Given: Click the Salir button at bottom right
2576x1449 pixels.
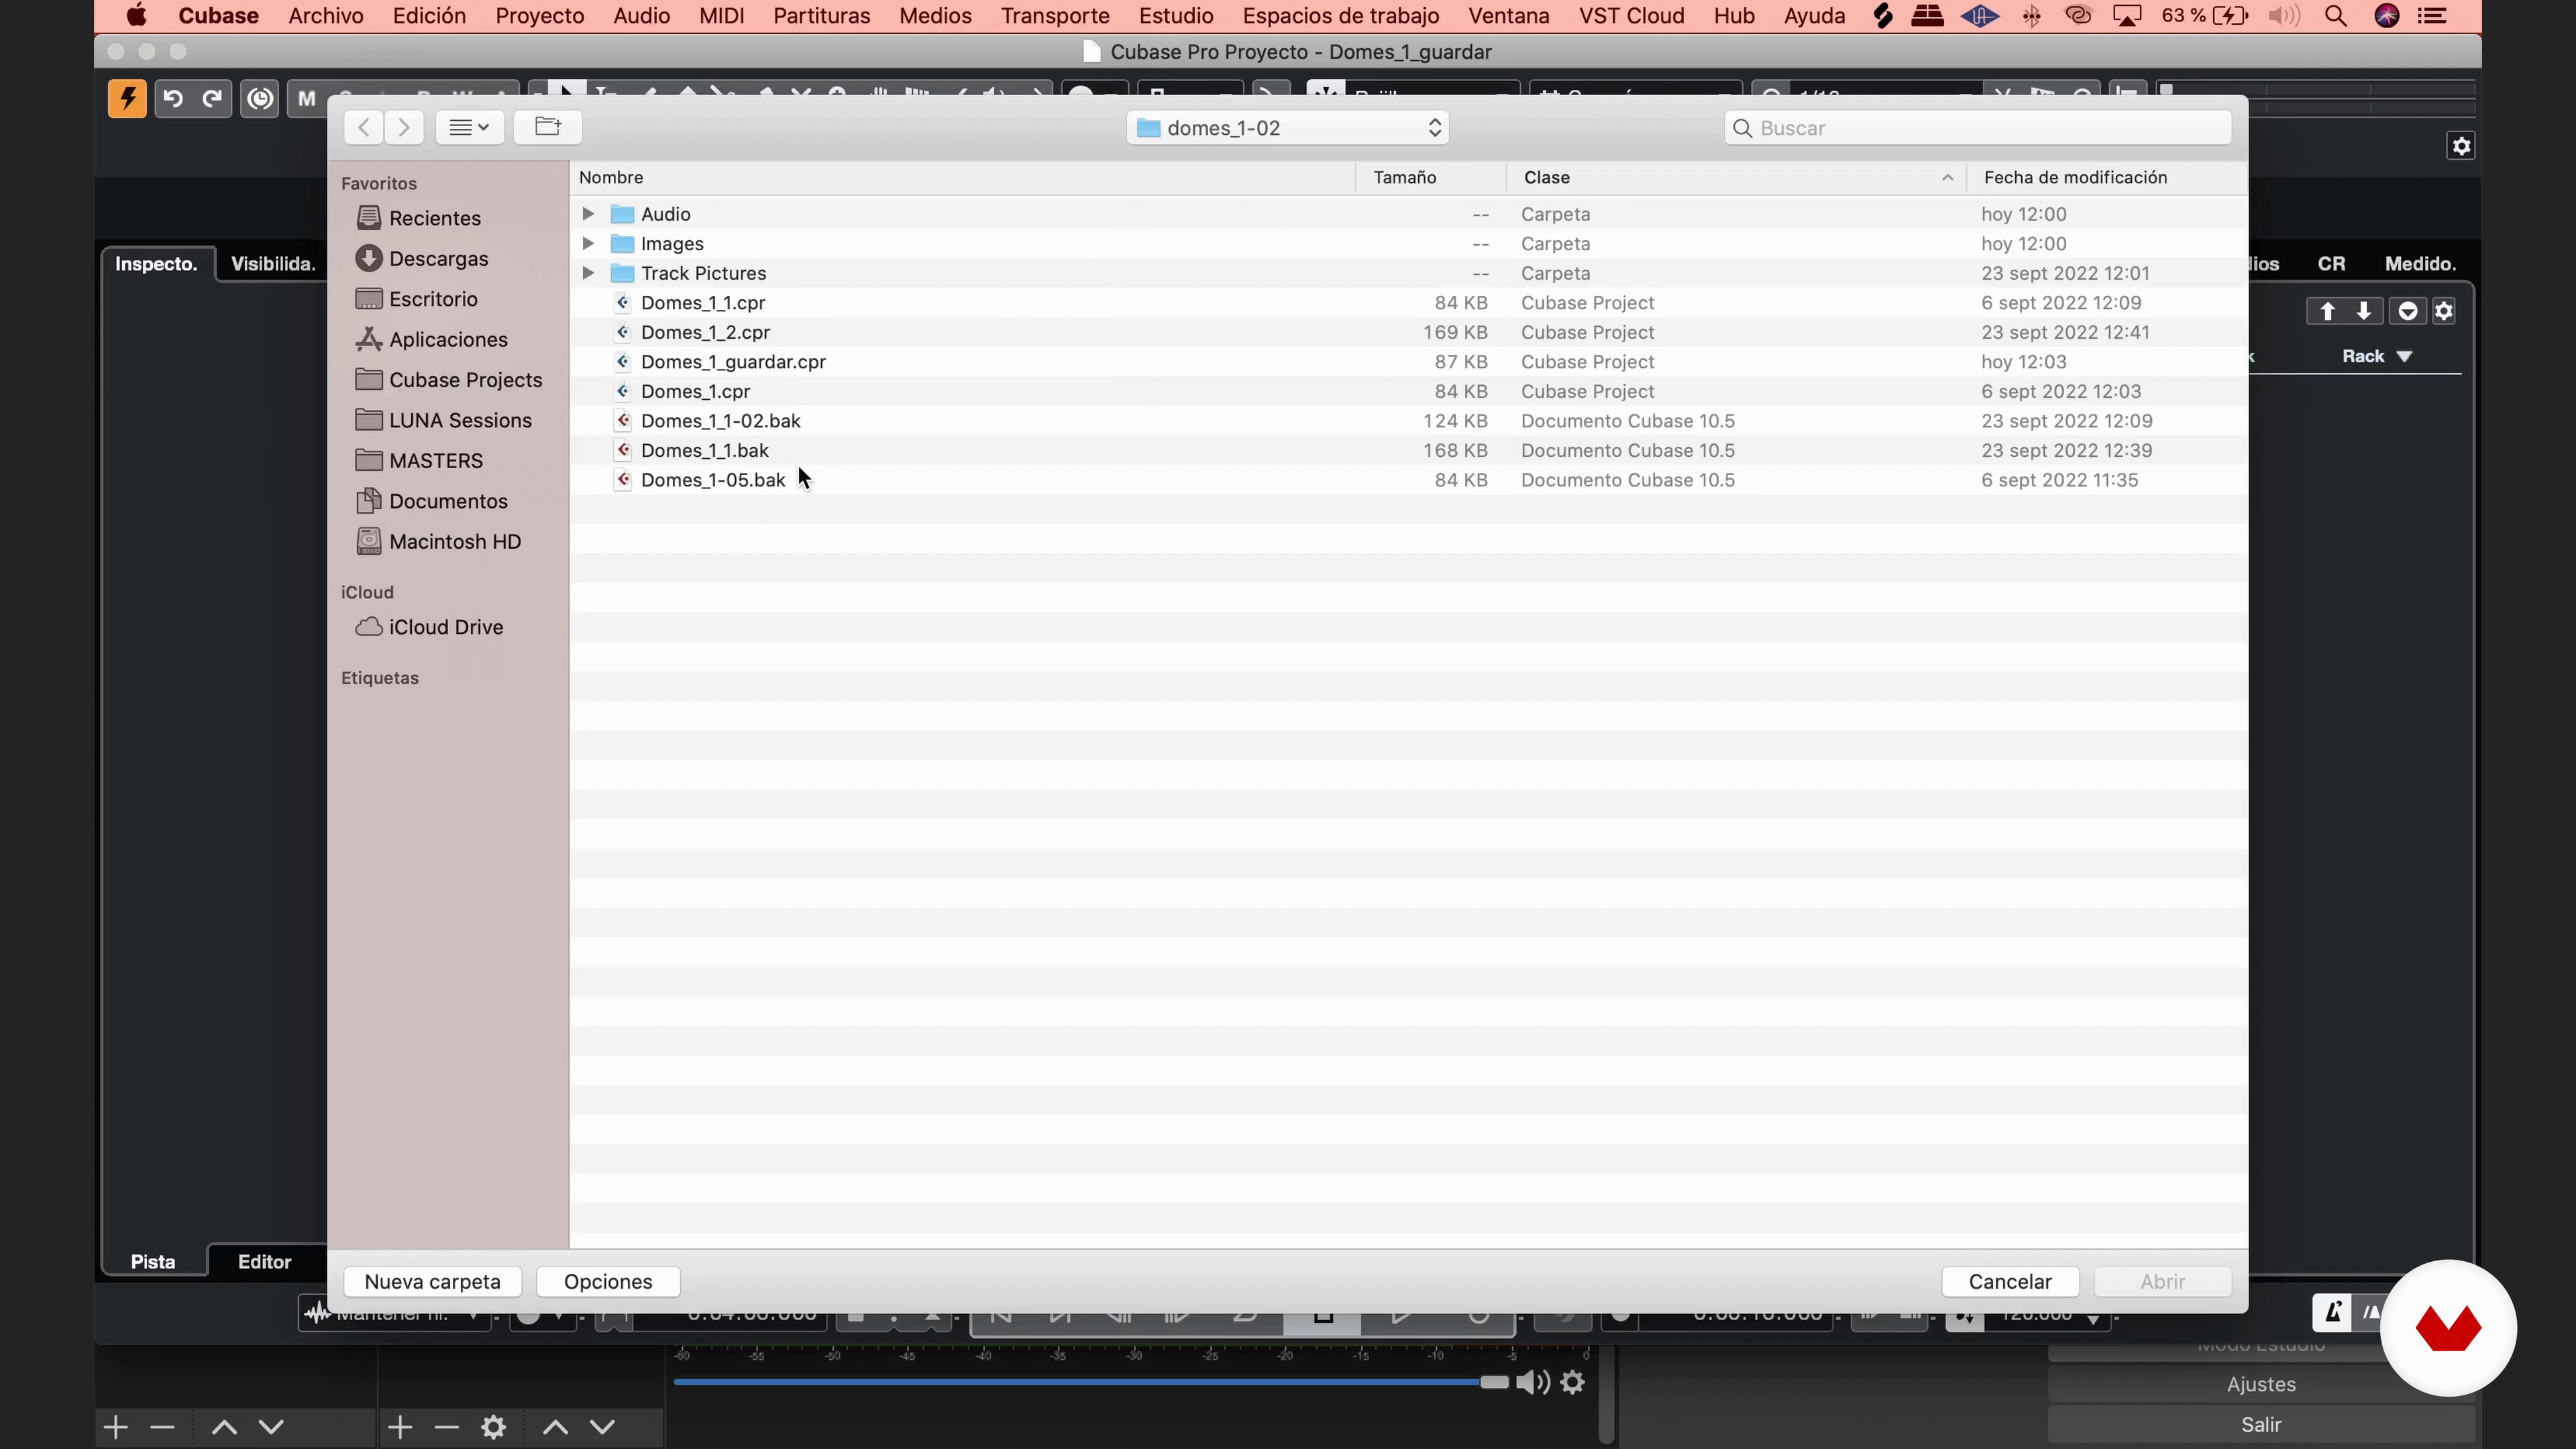Looking at the screenshot, I should [x=2261, y=1424].
